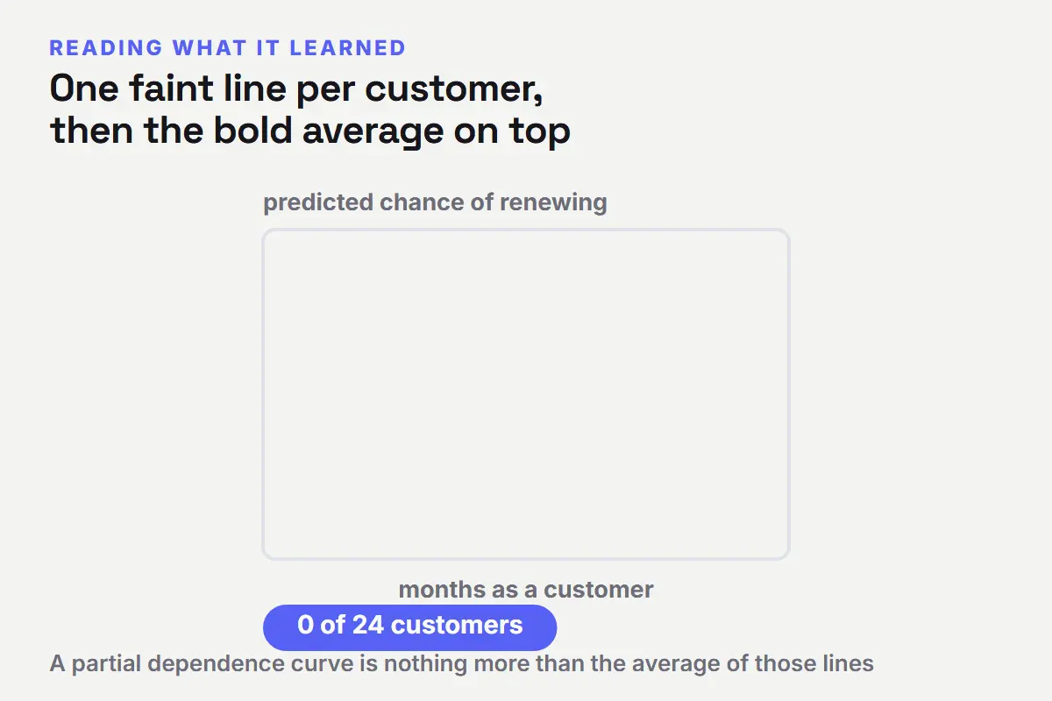
Task: Click the partial dependence curve caption text
Action: click(x=462, y=663)
